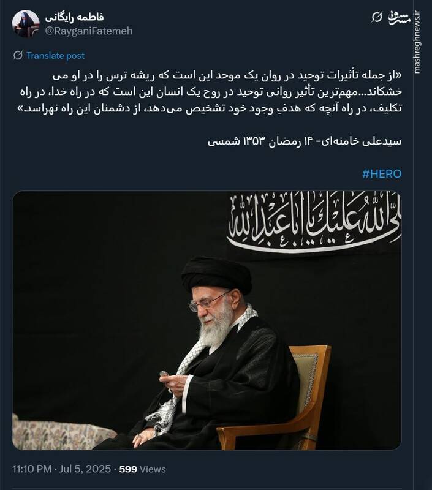Open the attached tweet photo
Screen dimensions: 432x490
click(207, 320)
